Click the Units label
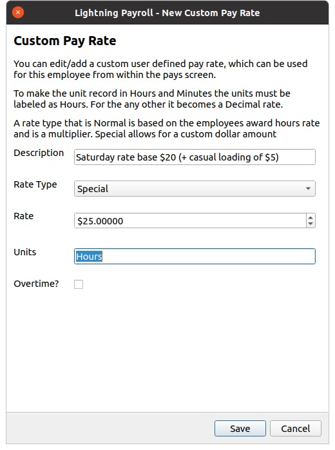Image resolution: width=335 pixels, height=450 pixels. [x=25, y=252]
